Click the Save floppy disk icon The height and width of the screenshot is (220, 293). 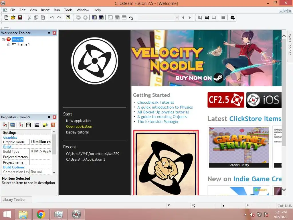point(20,17)
